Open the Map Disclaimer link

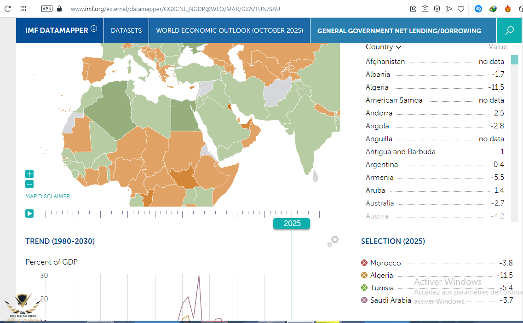click(48, 196)
